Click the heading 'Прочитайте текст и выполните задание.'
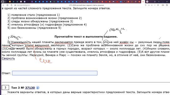This screenshot has width=170, height=95. (x=86, y=37)
